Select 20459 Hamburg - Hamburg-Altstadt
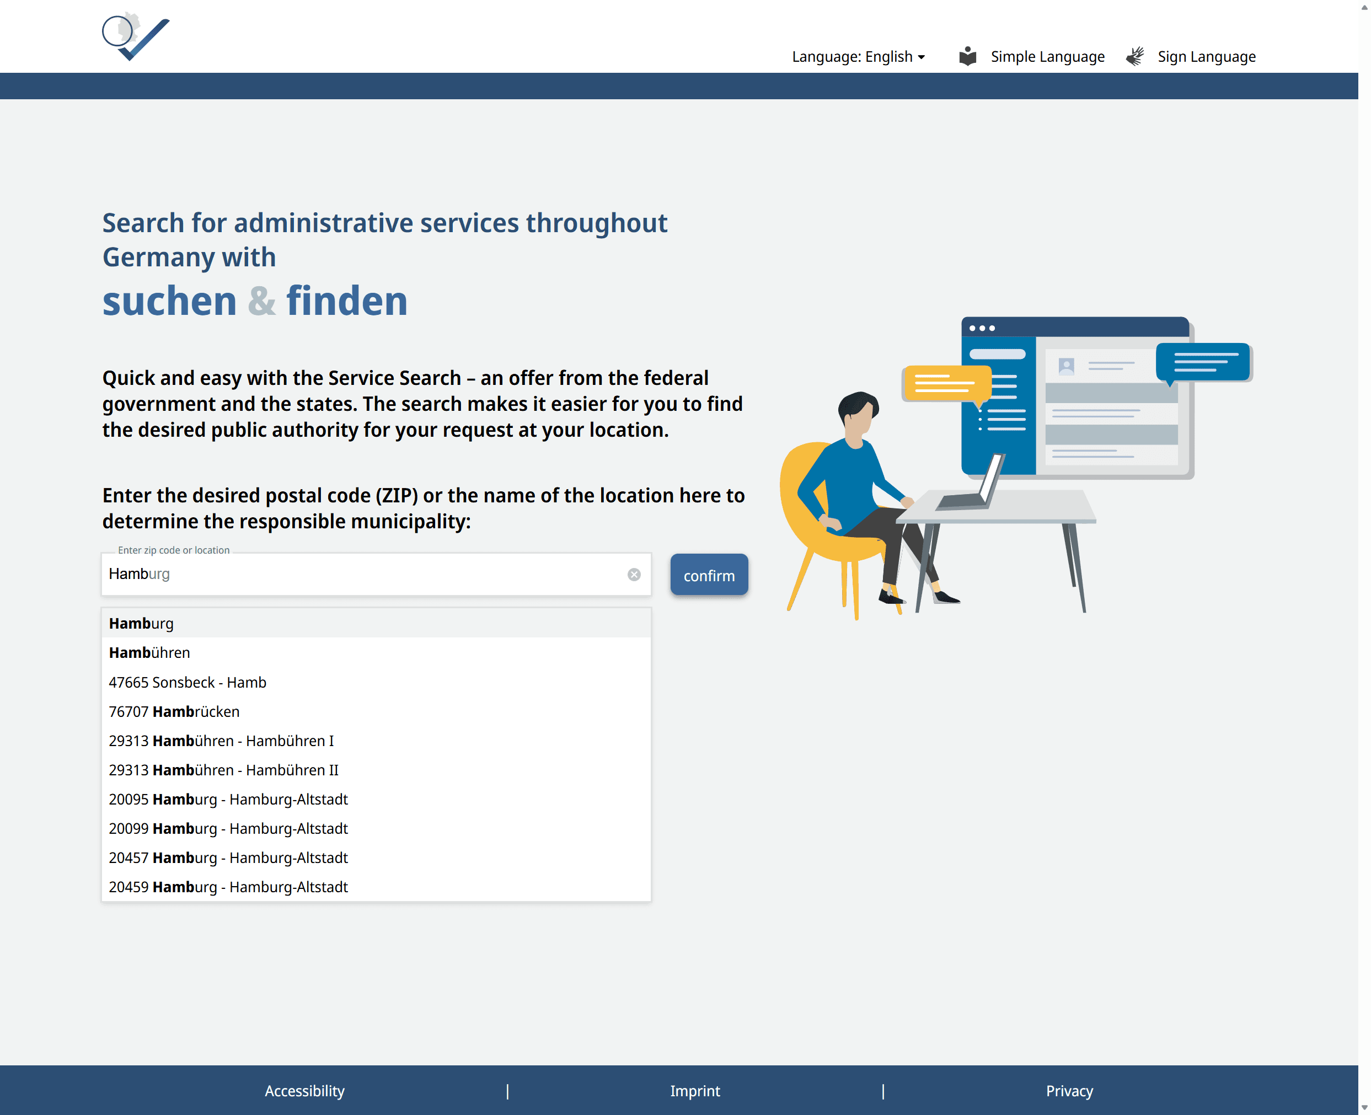The height and width of the screenshot is (1115, 1371). [x=228, y=887]
